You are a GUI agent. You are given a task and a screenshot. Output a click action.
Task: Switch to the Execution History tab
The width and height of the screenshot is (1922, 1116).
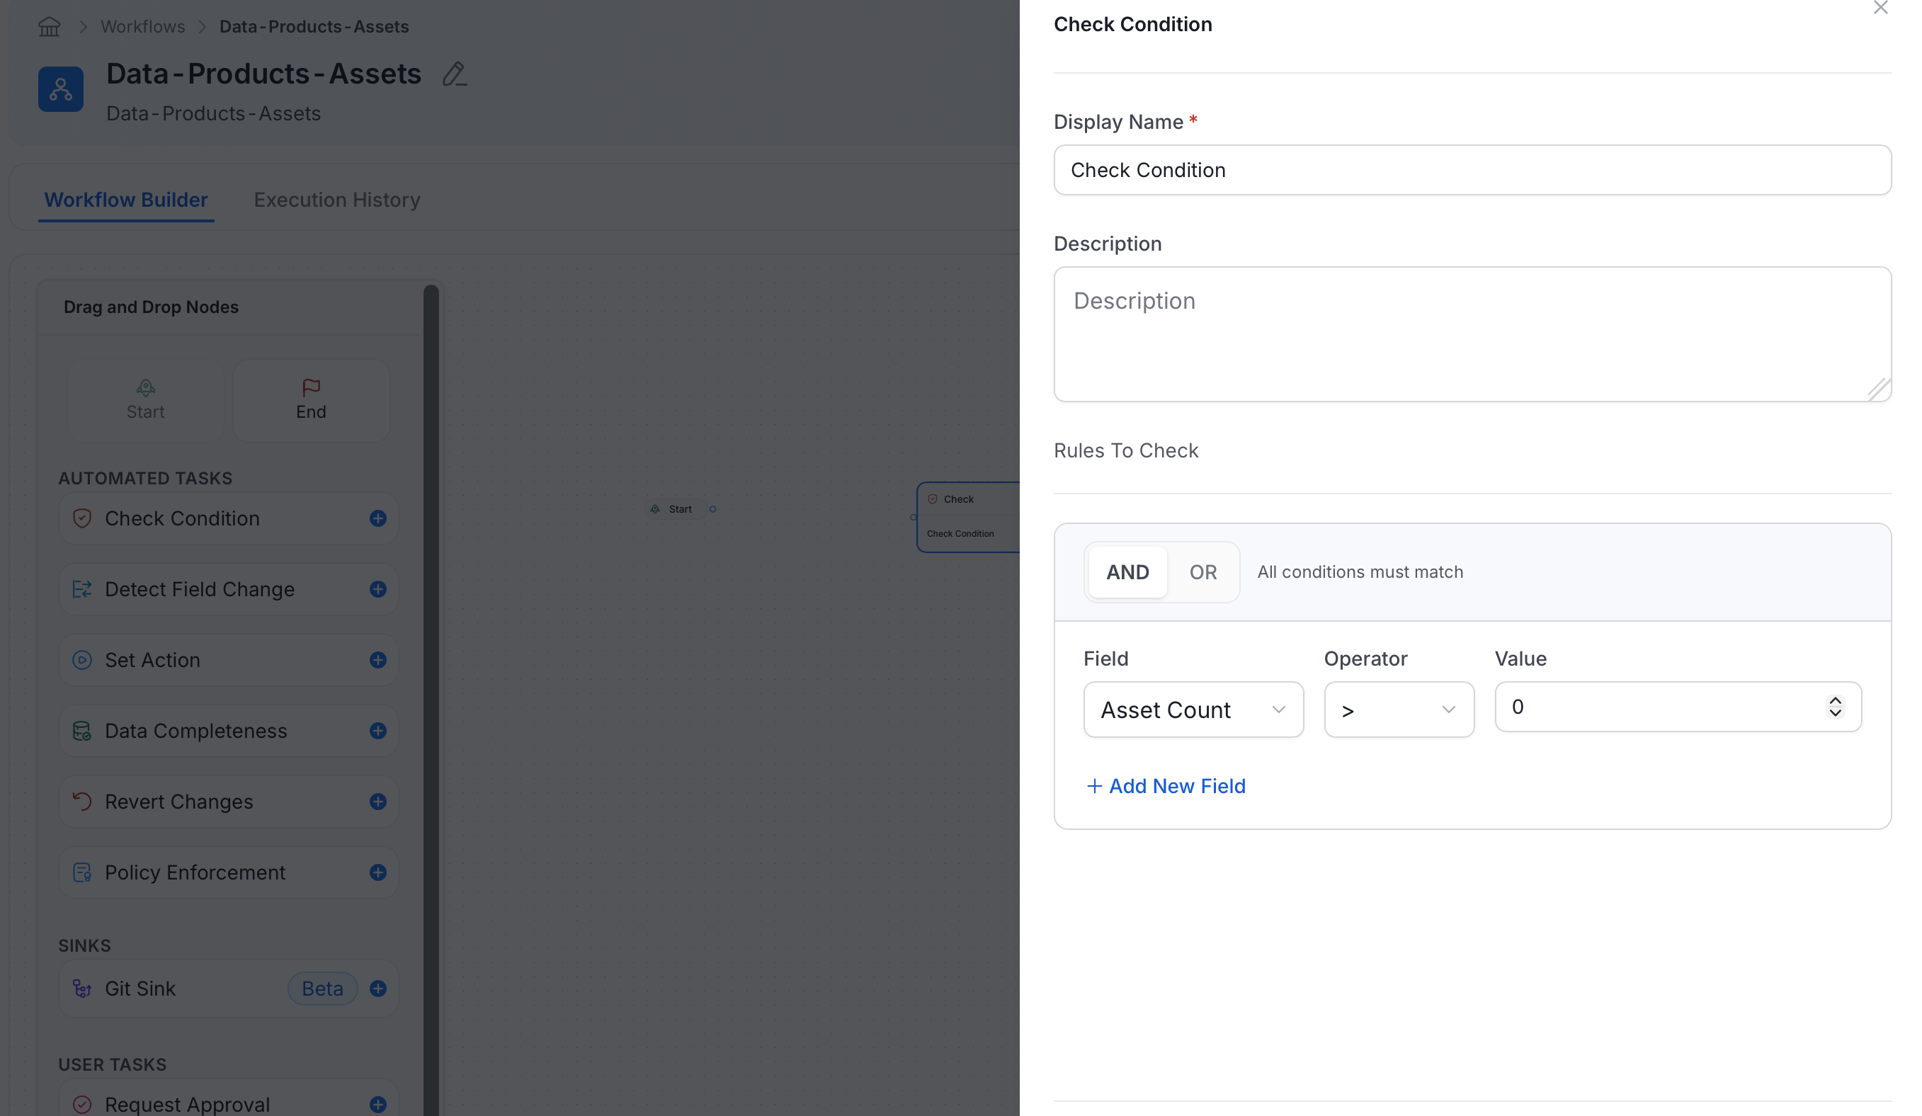(x=337, y=200)
